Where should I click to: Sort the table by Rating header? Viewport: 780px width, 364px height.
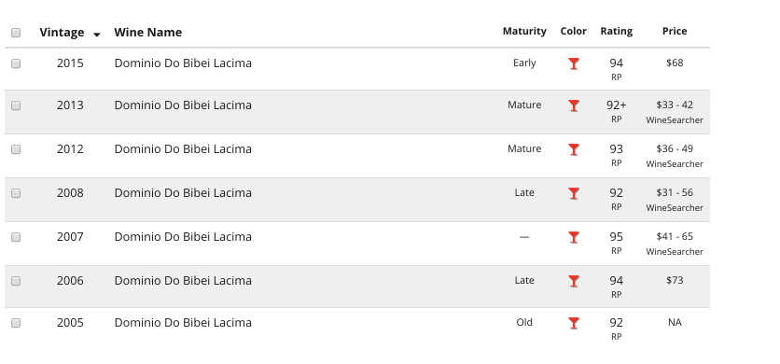click(617, 32)
